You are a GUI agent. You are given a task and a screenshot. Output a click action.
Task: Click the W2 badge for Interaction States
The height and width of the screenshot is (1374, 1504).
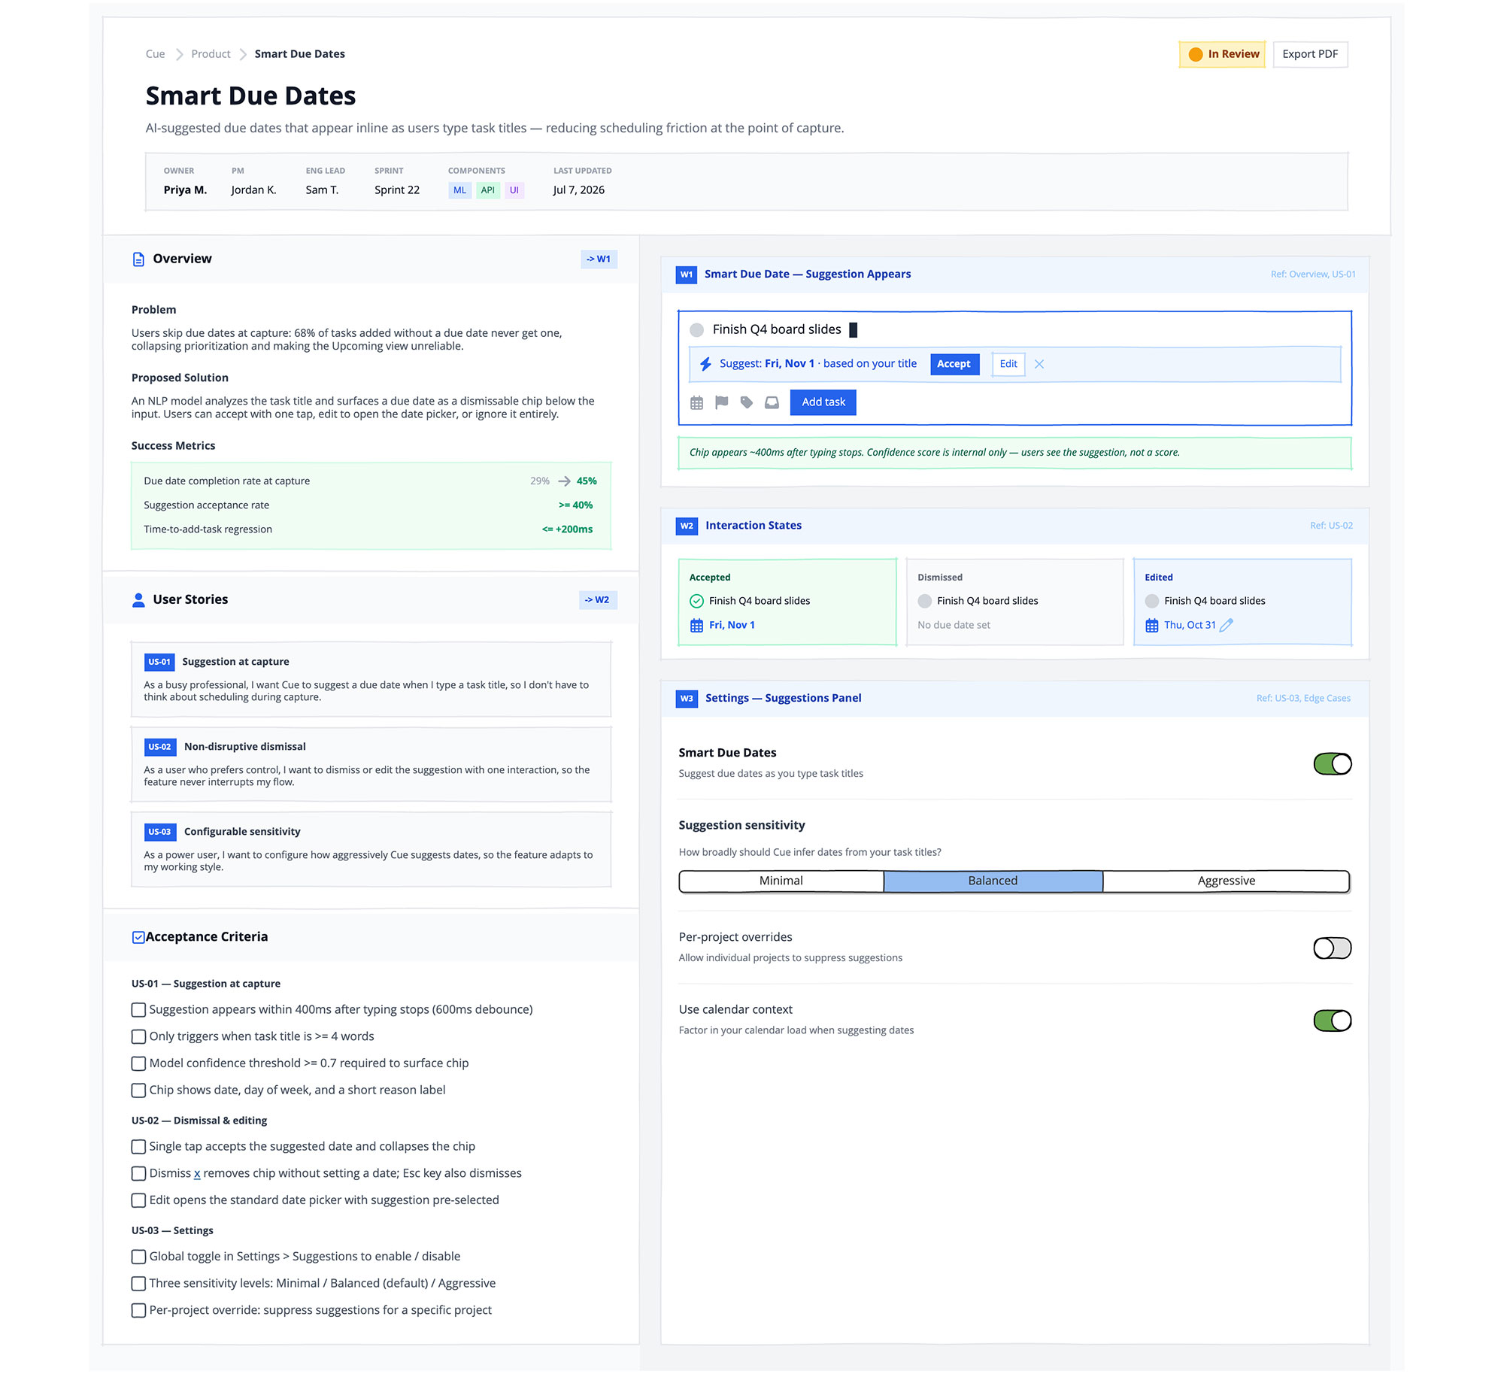tap(687, 526)
